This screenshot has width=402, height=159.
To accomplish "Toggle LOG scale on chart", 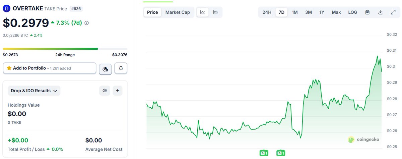I will (x=353, y=12).
